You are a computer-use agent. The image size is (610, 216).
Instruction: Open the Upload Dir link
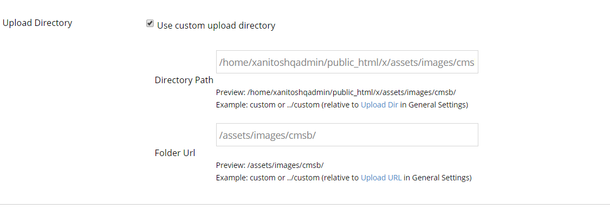(380, 105)
